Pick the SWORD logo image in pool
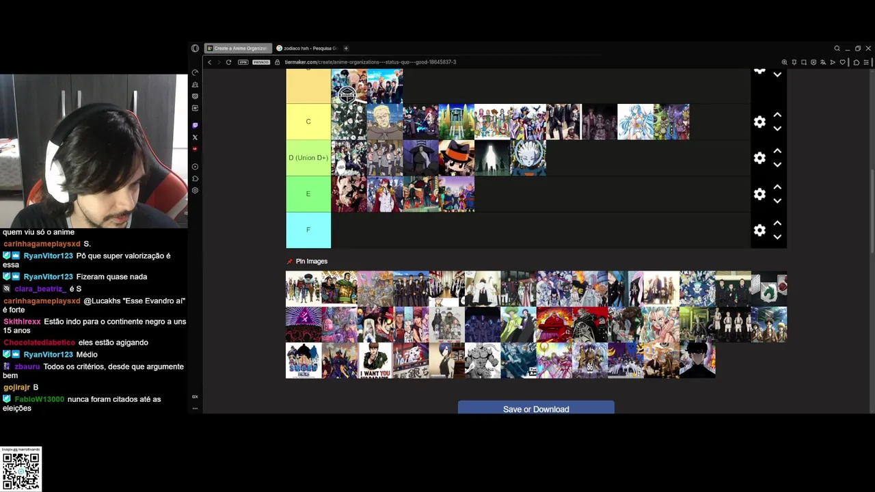875x492 pixels. (304, 360)
